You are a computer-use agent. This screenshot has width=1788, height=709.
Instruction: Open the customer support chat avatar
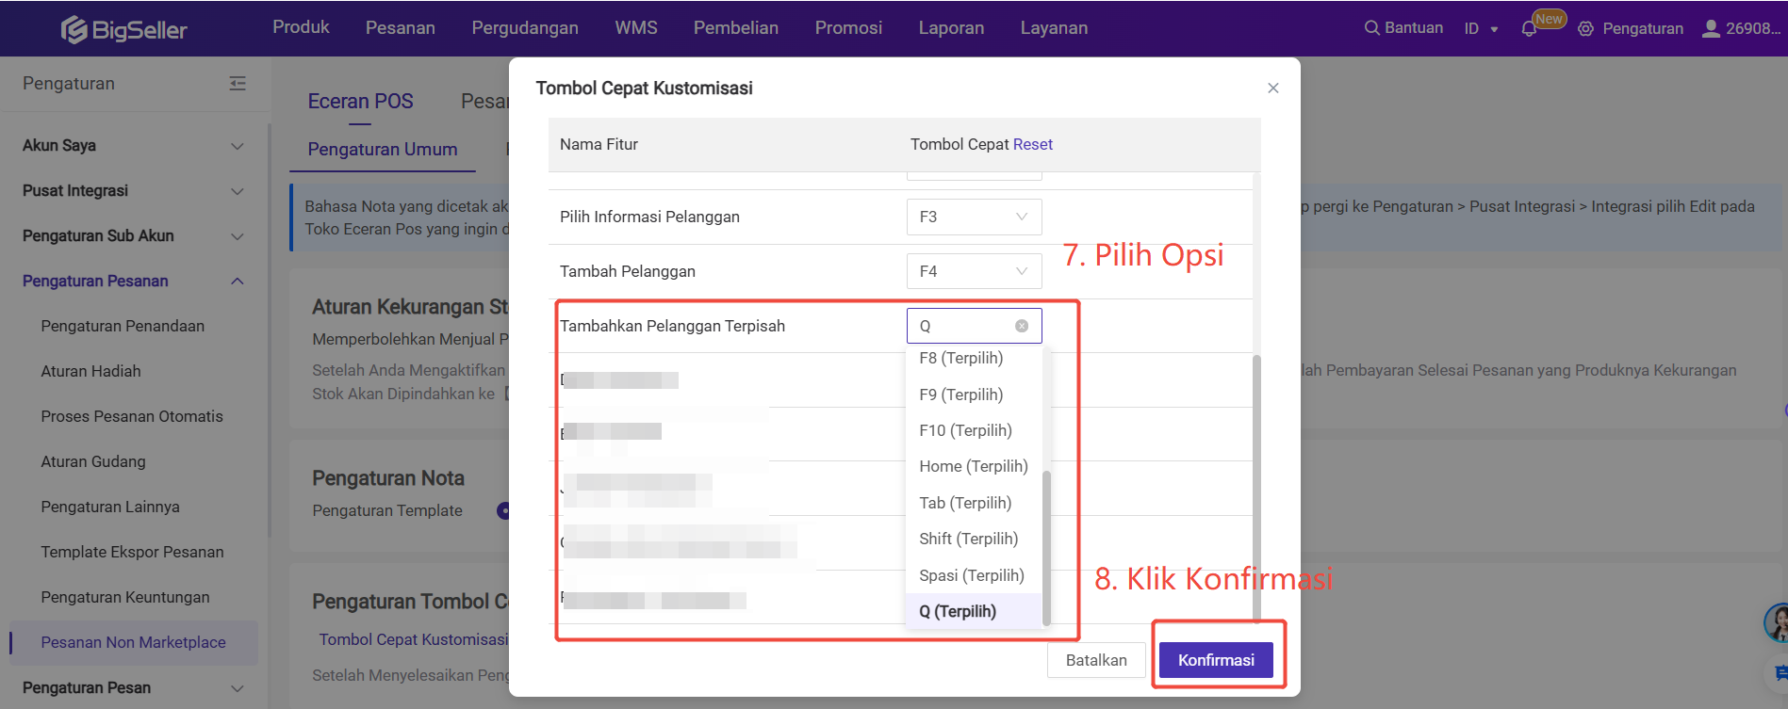coord(1778,622)
